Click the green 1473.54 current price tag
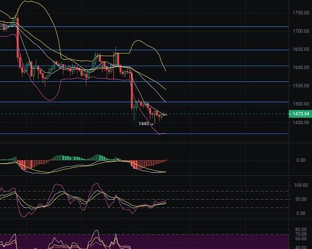 coord(300,114)
